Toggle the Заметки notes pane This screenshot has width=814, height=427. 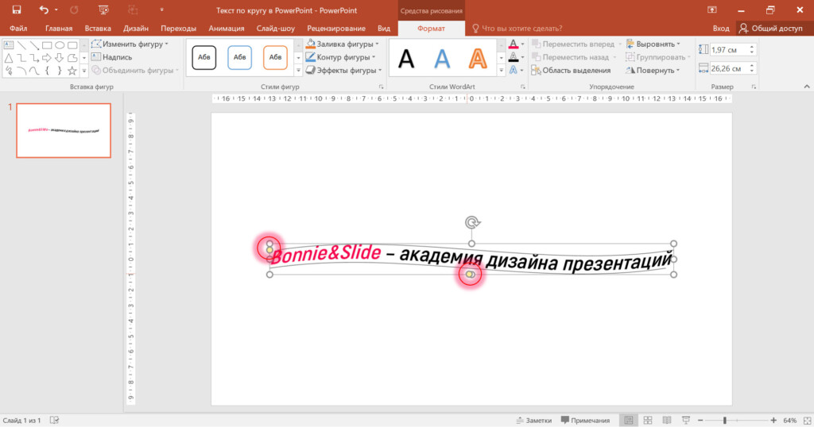(x=533, y=421)
